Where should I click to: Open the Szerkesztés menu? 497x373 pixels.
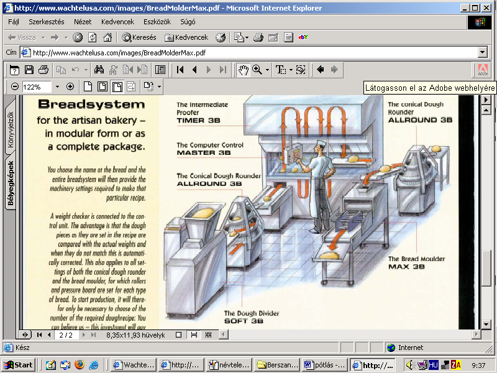[47, 22]
